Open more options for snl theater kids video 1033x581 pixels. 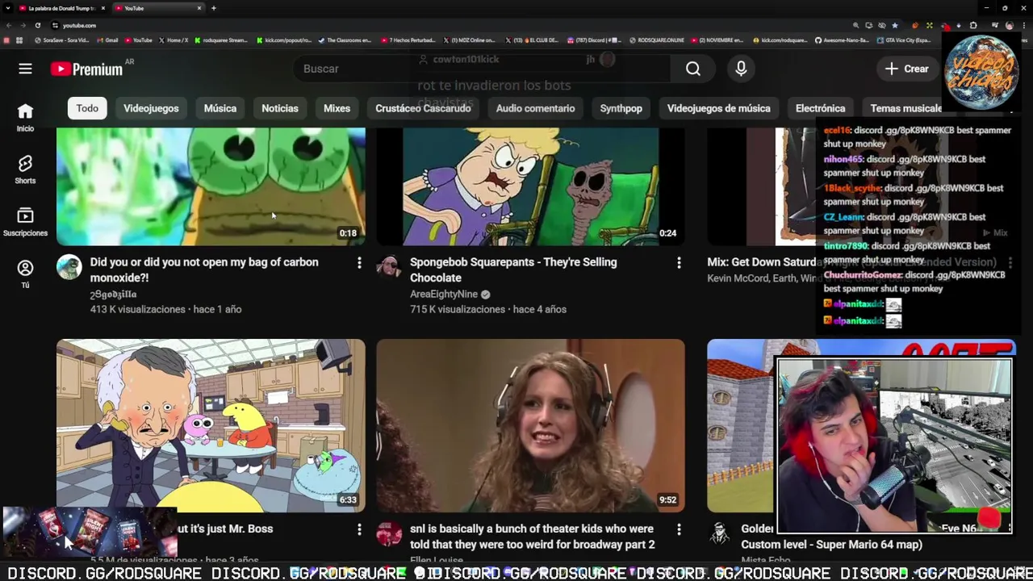click(679, 529)
